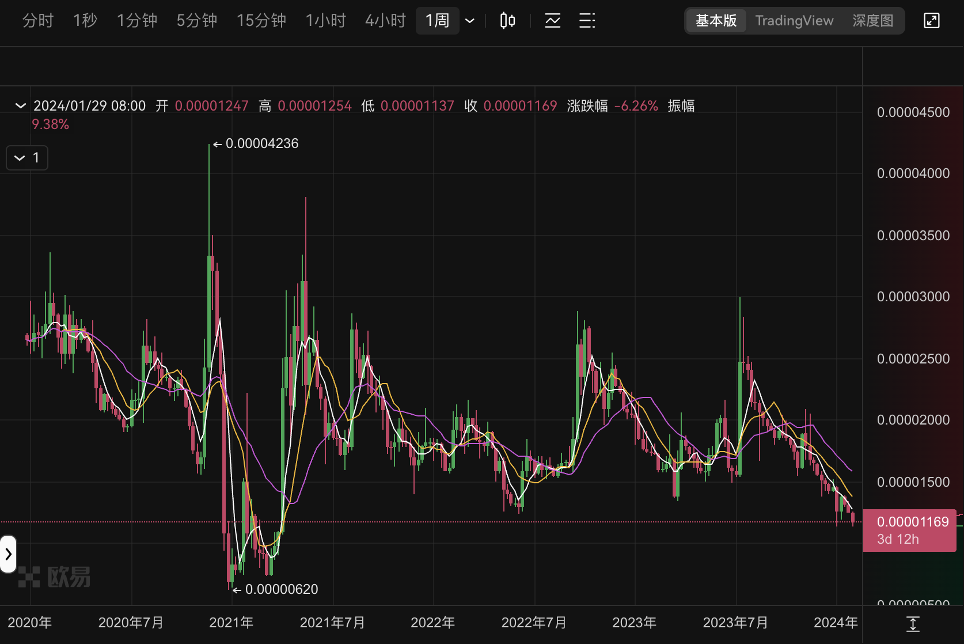Click the current price label 0.00001169
This screenshot has height=644, width=964.
(912, 522)
